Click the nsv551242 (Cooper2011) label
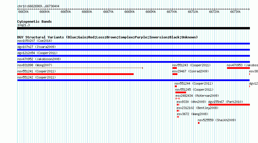The image size is (258, 143). (x=37, y=77)
